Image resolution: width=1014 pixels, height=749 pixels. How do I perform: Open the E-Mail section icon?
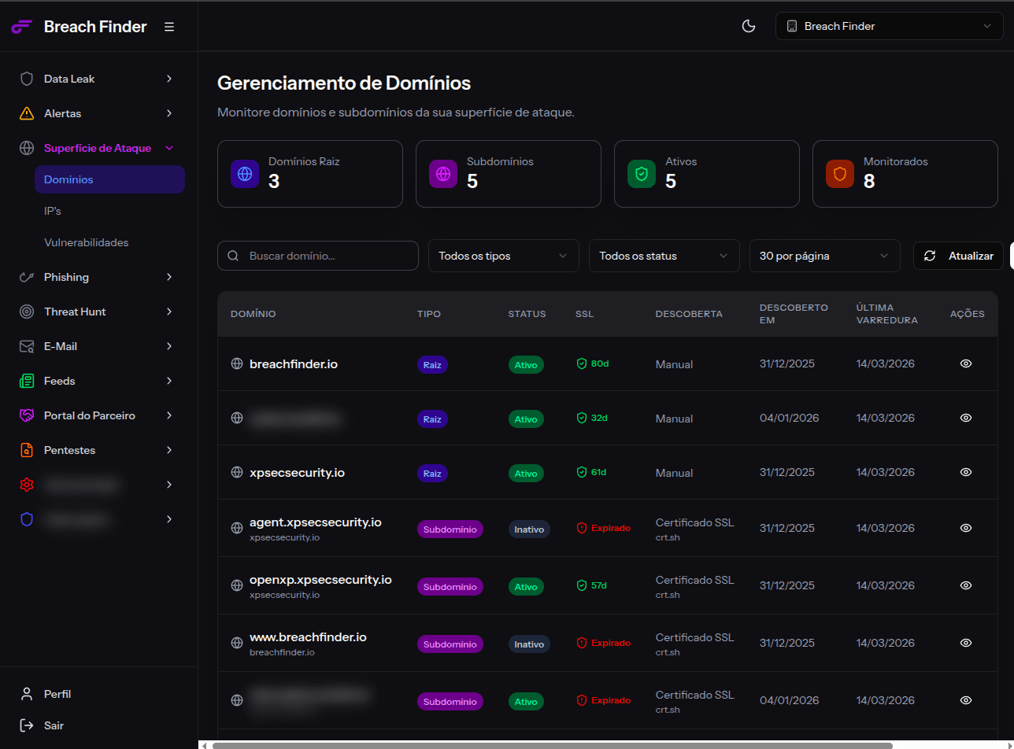tap(26, 346)
